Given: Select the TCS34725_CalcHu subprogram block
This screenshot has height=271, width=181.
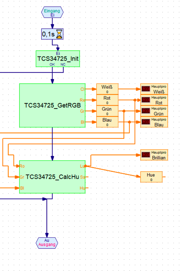Looking at the screenshot, I should point(52,177).
